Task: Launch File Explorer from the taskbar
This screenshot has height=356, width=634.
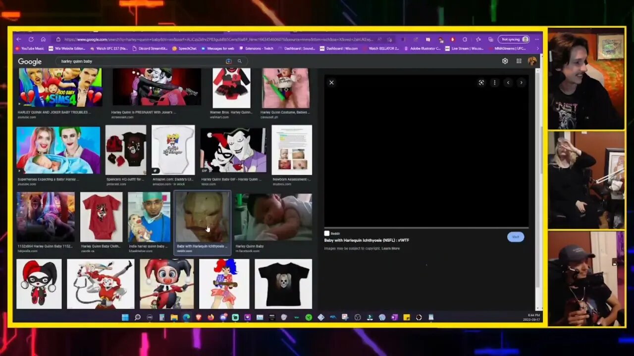Action: (x=174, y=317)
